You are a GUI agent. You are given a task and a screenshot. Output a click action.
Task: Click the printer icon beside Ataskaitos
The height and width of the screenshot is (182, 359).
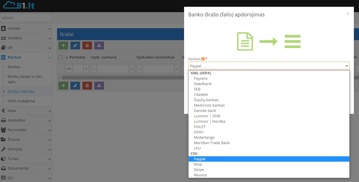coord(4,120)
